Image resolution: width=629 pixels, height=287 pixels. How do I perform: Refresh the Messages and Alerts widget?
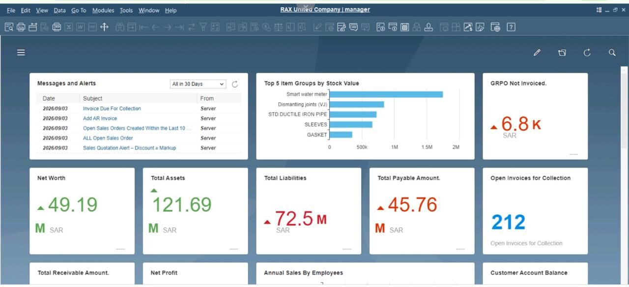tap(235, 84)
